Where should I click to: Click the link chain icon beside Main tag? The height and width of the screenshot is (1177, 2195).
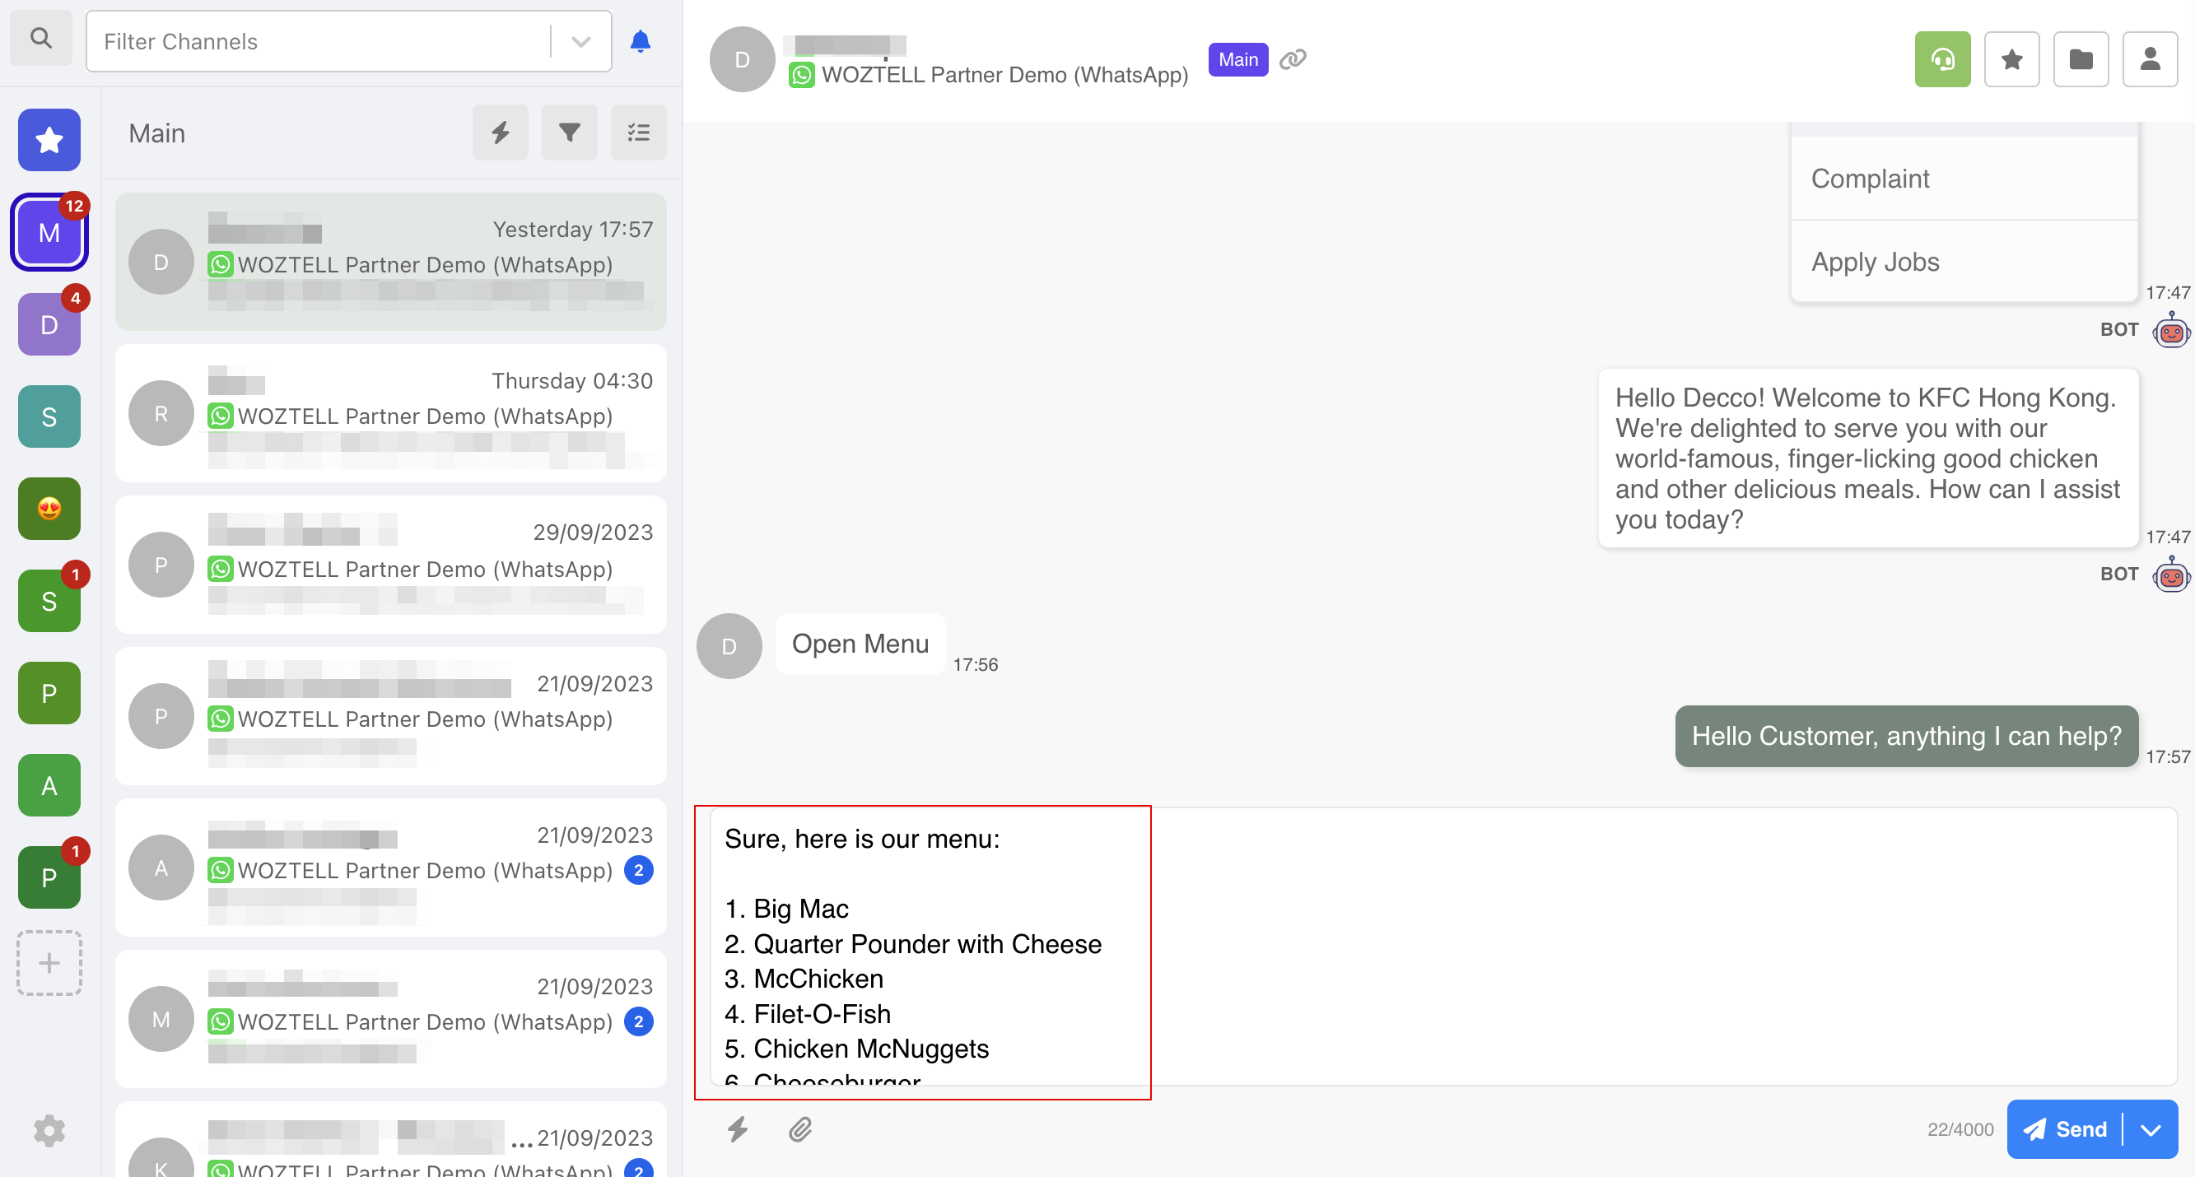tap(1293, 59)
